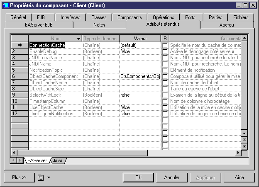Open dropdown arrow next to menu icon

click(x=49, y=177)
